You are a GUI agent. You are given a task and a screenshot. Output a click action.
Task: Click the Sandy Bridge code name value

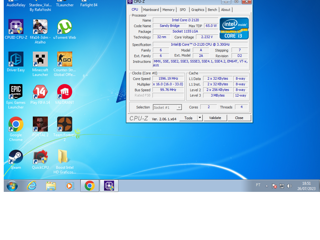(x=170, y=26)
